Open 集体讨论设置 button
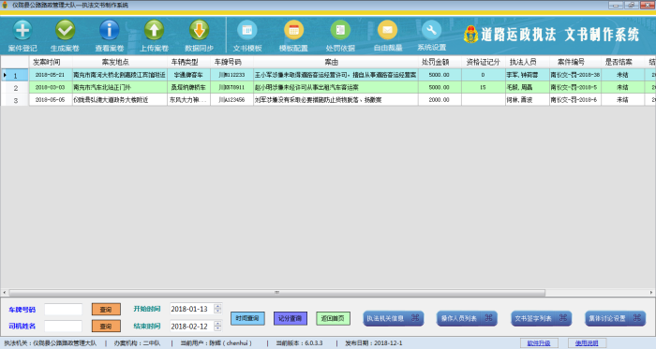Image resolution: width=656 pixels, height=349 pixels. [x=616, y=318]
